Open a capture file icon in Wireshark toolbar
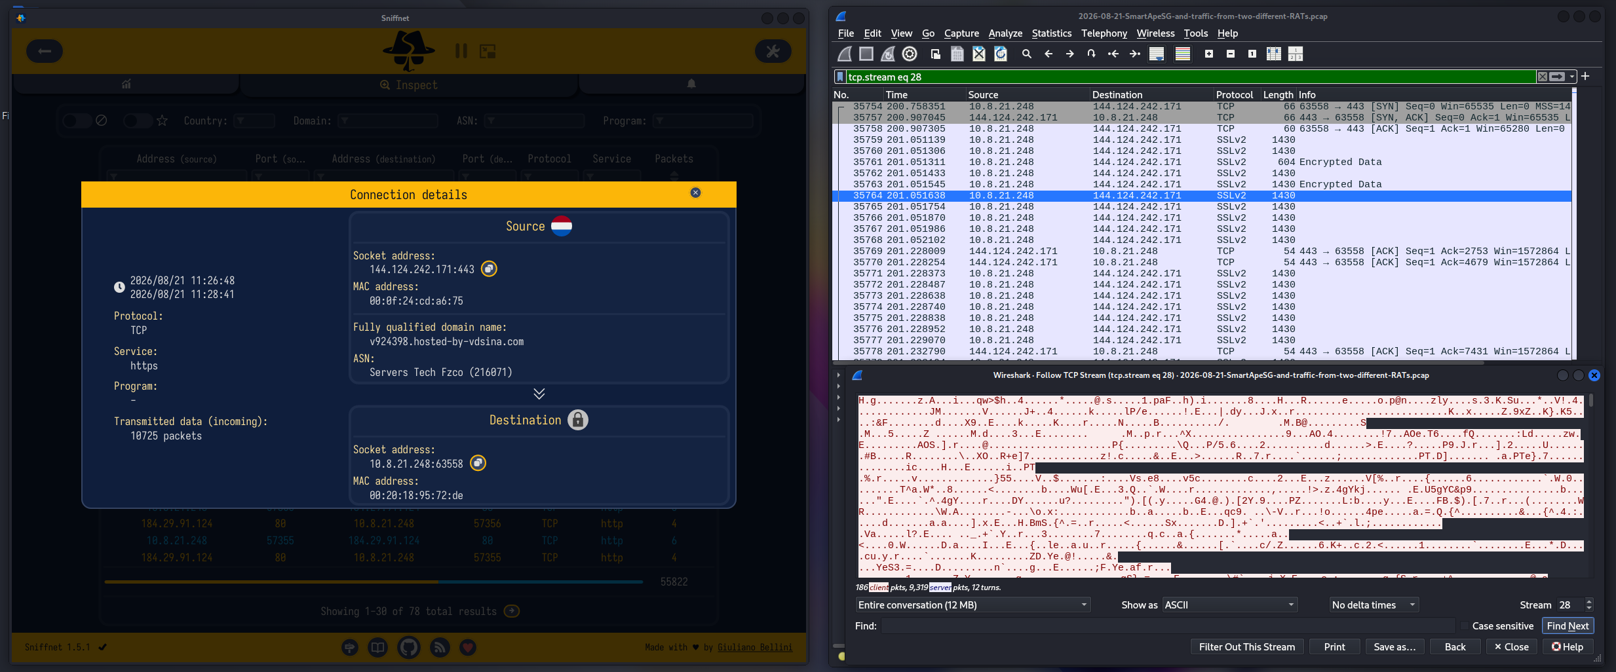1616x672 pixels. (936, 54)
